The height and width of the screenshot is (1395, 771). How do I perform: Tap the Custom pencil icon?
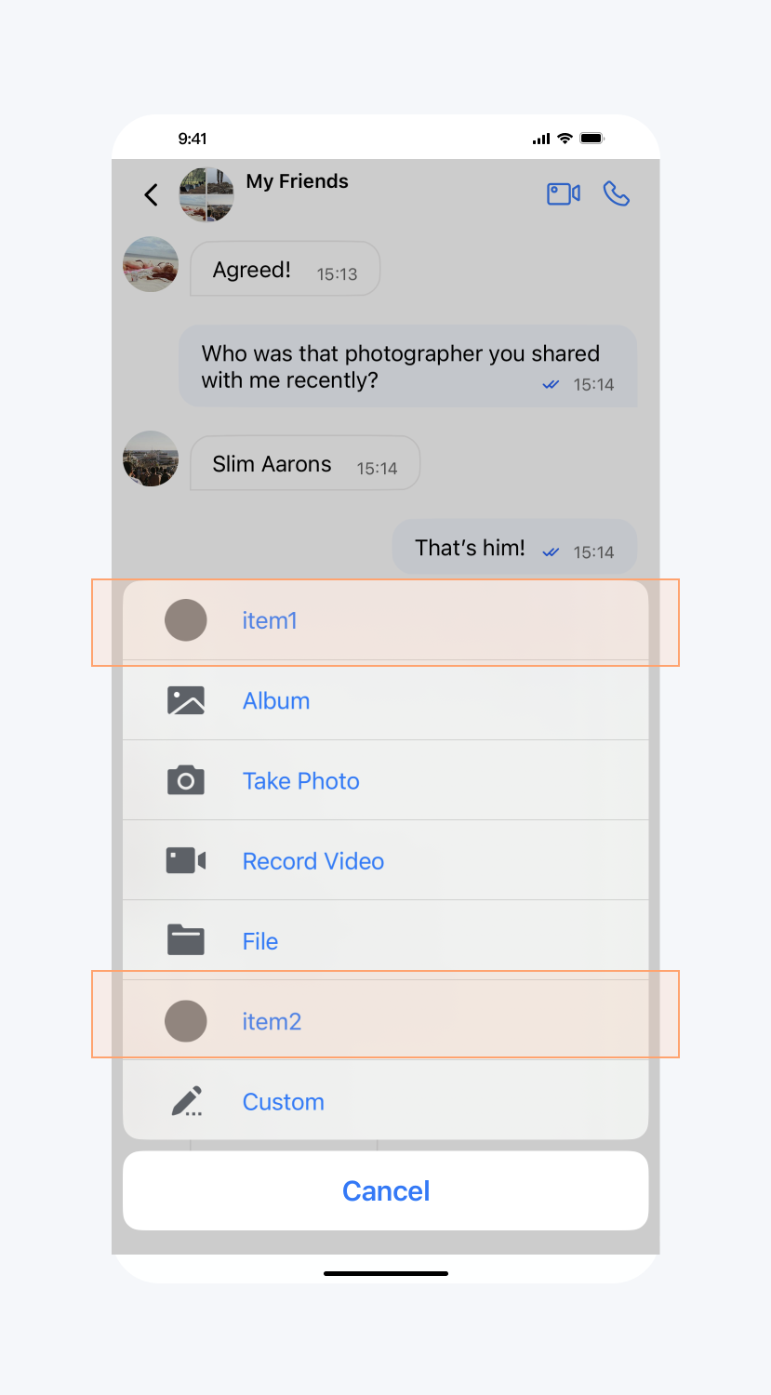[186, 1101]
